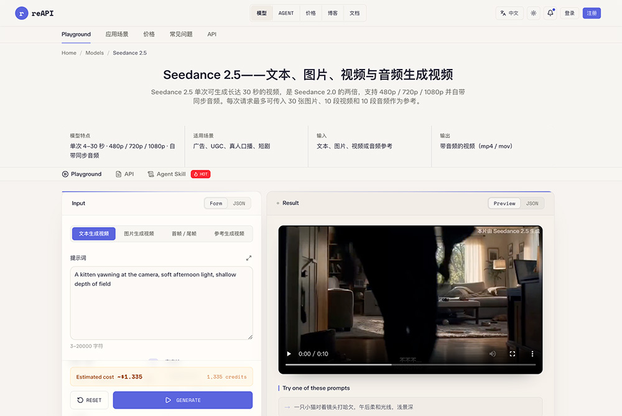
Task: Expand the prompt editor with arrows icon
Action: point(249,258)
